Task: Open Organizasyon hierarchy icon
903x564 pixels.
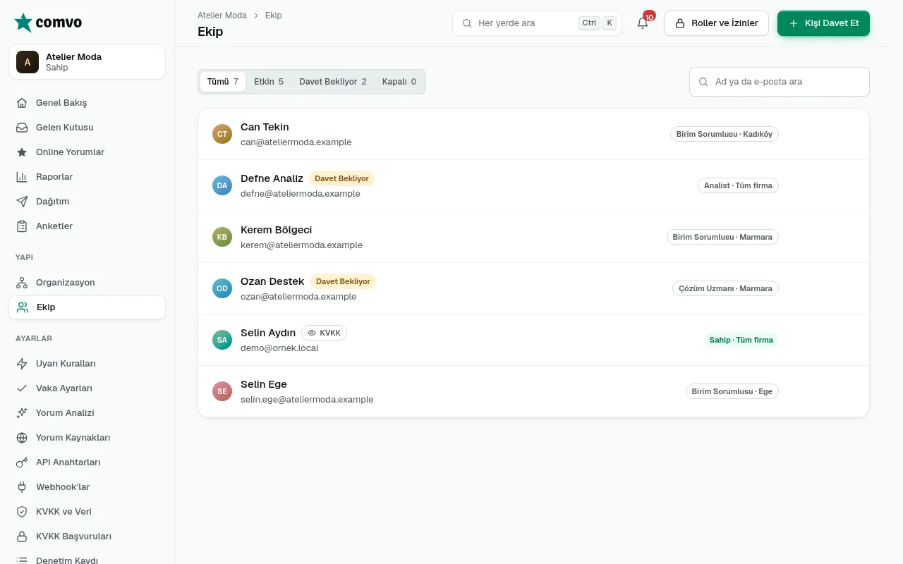Action: pos(22,283)
